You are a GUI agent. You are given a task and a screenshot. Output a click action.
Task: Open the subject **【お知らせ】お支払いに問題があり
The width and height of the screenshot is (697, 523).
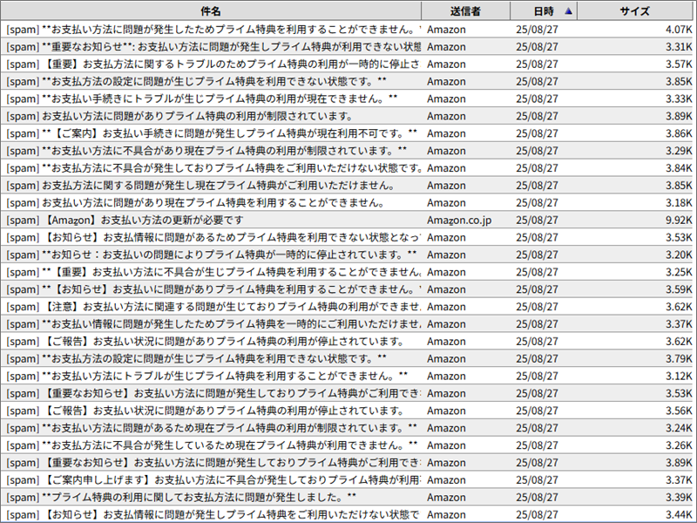pos(213,289)
